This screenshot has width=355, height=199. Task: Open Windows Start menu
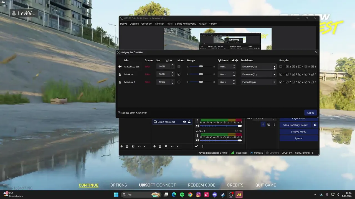[x=116, y=195]
